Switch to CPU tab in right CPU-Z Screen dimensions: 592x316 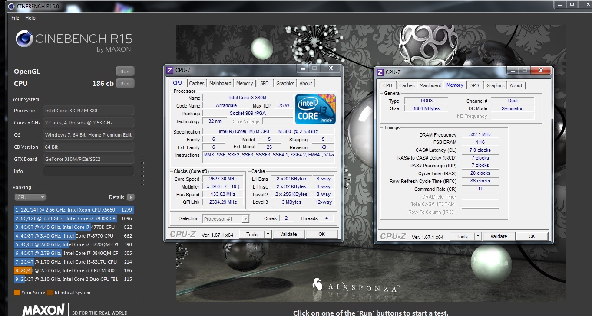(387, 85)
